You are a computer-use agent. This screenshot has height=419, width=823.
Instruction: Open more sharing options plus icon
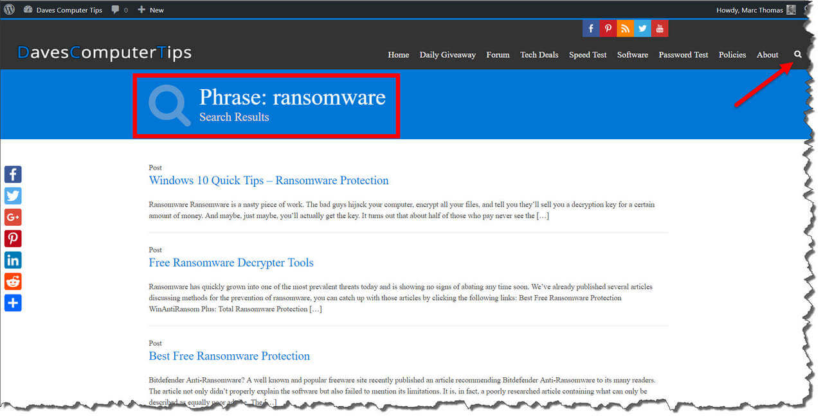point(13,303)
